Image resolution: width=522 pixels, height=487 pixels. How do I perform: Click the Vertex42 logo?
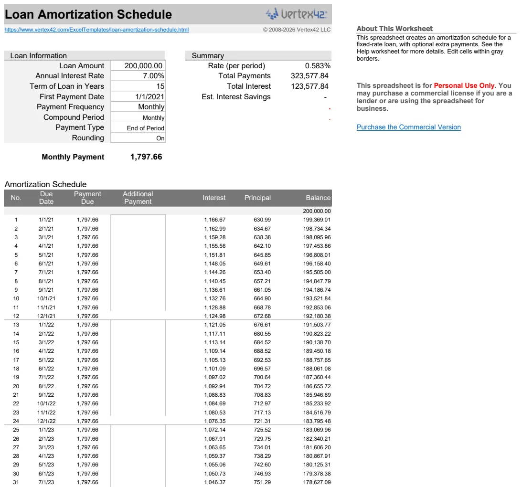click(x=296, y=14)
